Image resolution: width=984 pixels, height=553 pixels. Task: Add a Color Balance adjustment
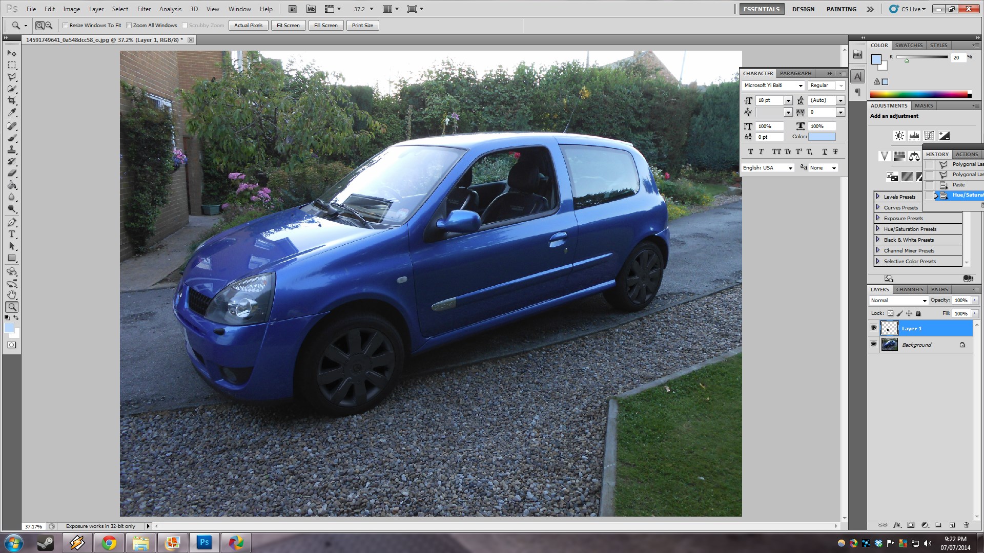[x=914, y=156]
